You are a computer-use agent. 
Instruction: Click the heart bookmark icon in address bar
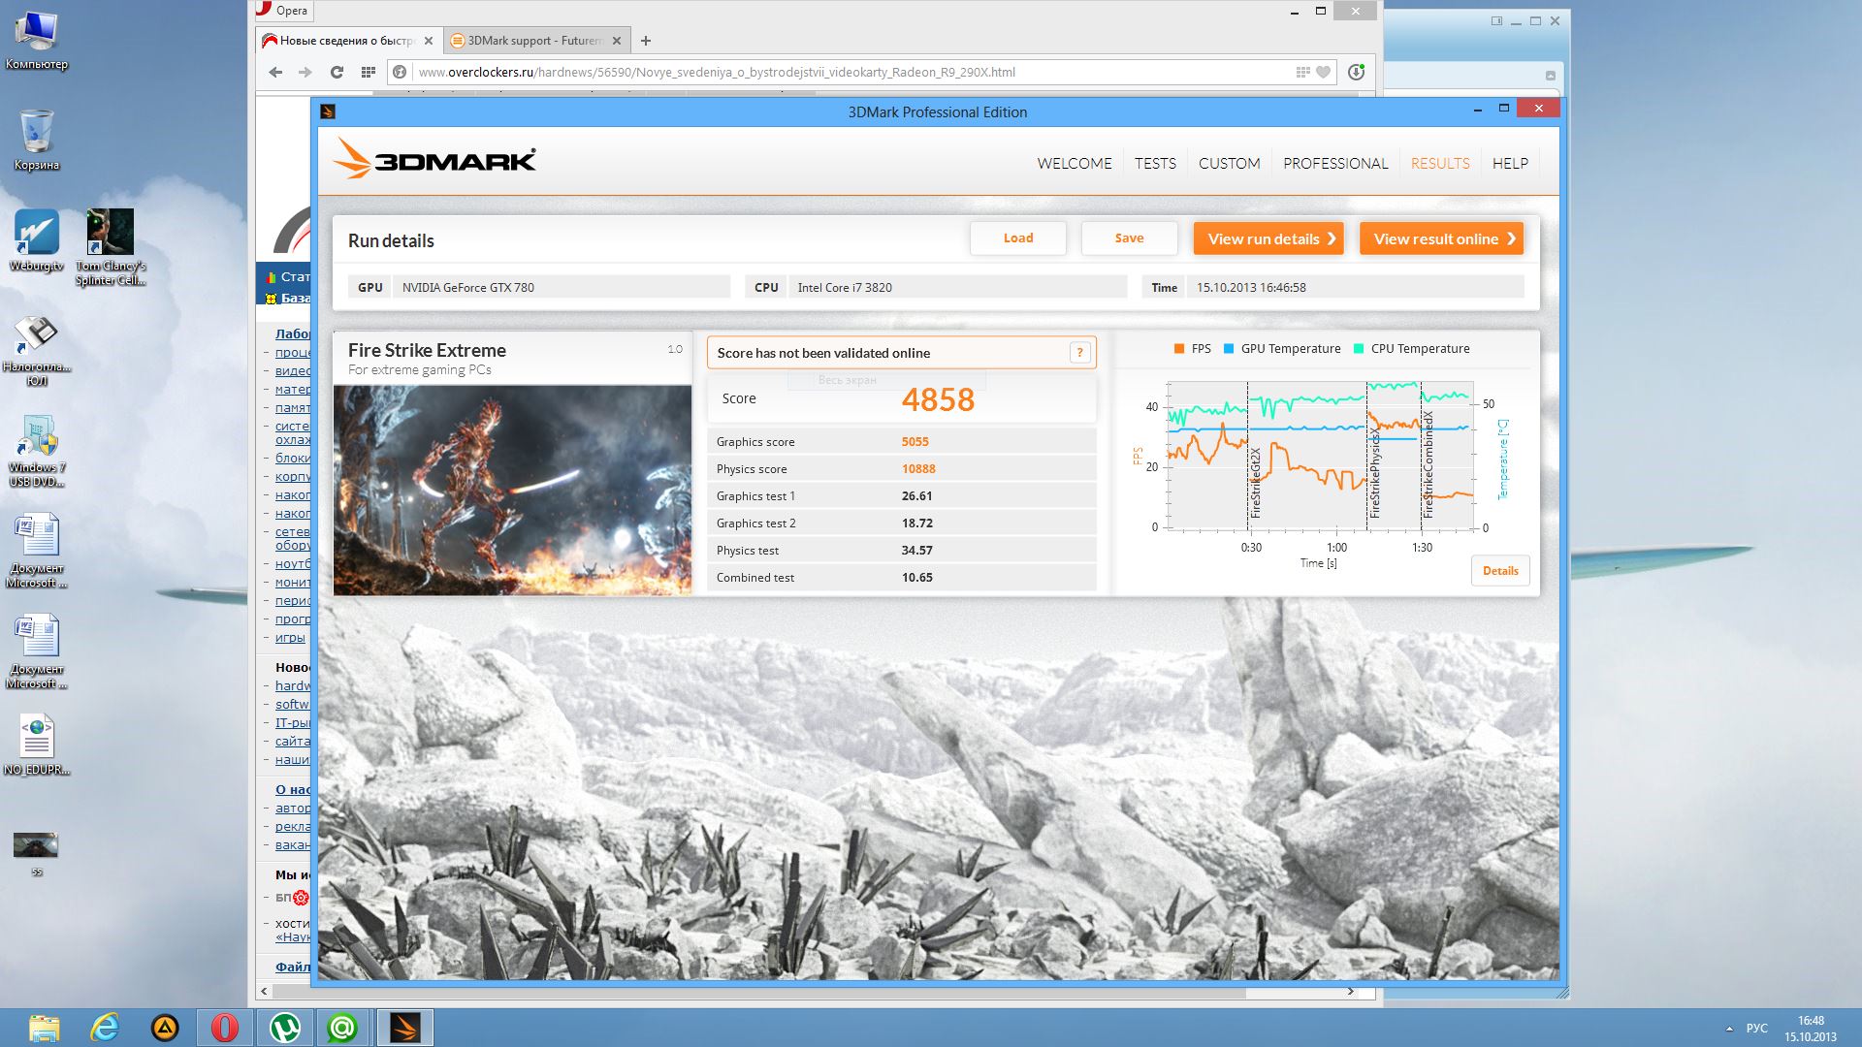point(1323,72)
